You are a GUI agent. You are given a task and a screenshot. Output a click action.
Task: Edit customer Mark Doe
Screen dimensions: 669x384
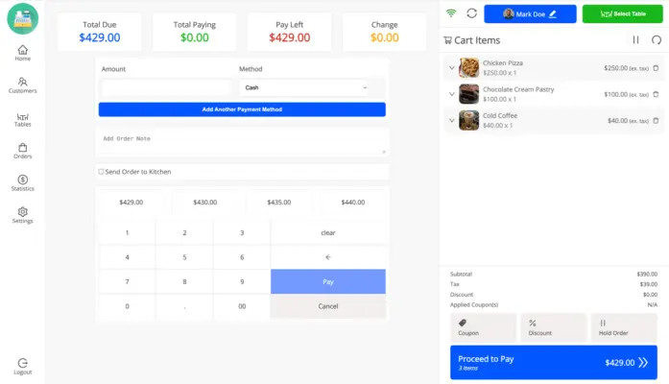(x=530, y=14)
